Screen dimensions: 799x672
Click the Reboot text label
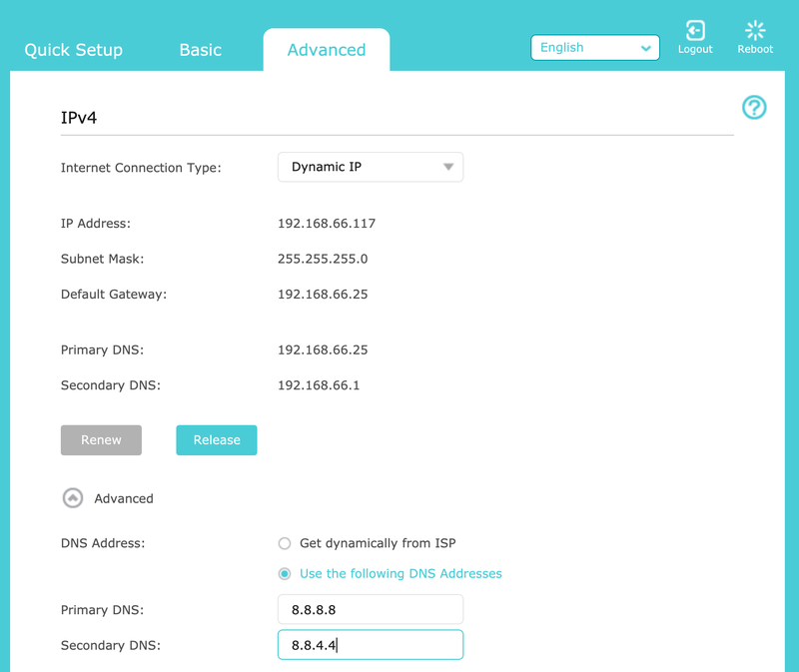point(755,49)
